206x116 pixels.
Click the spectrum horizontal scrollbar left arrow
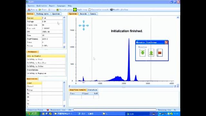pyautogui.click(x=70, y=86)
